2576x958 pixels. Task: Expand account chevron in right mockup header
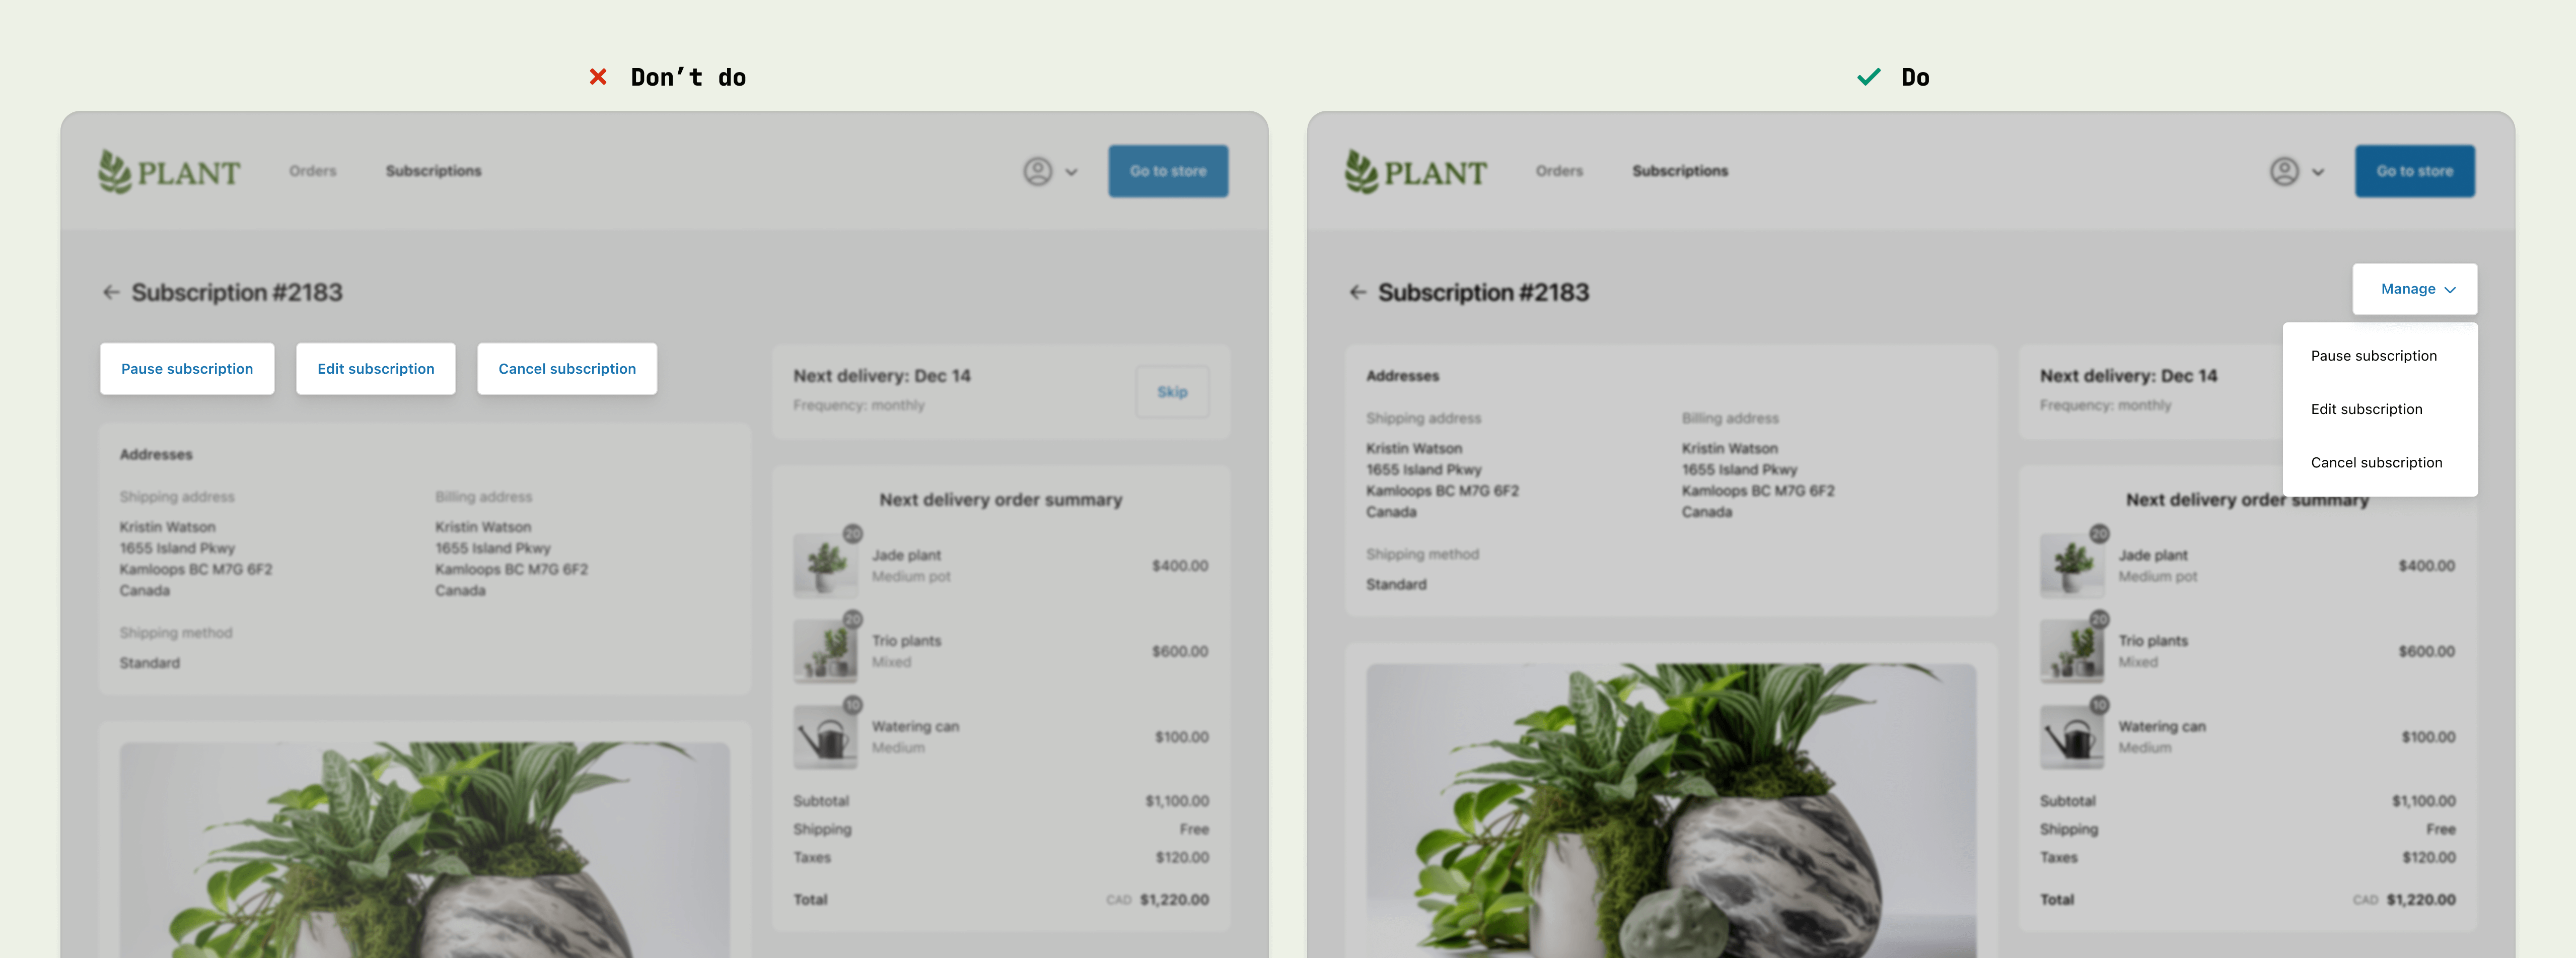pos(2318,172)
